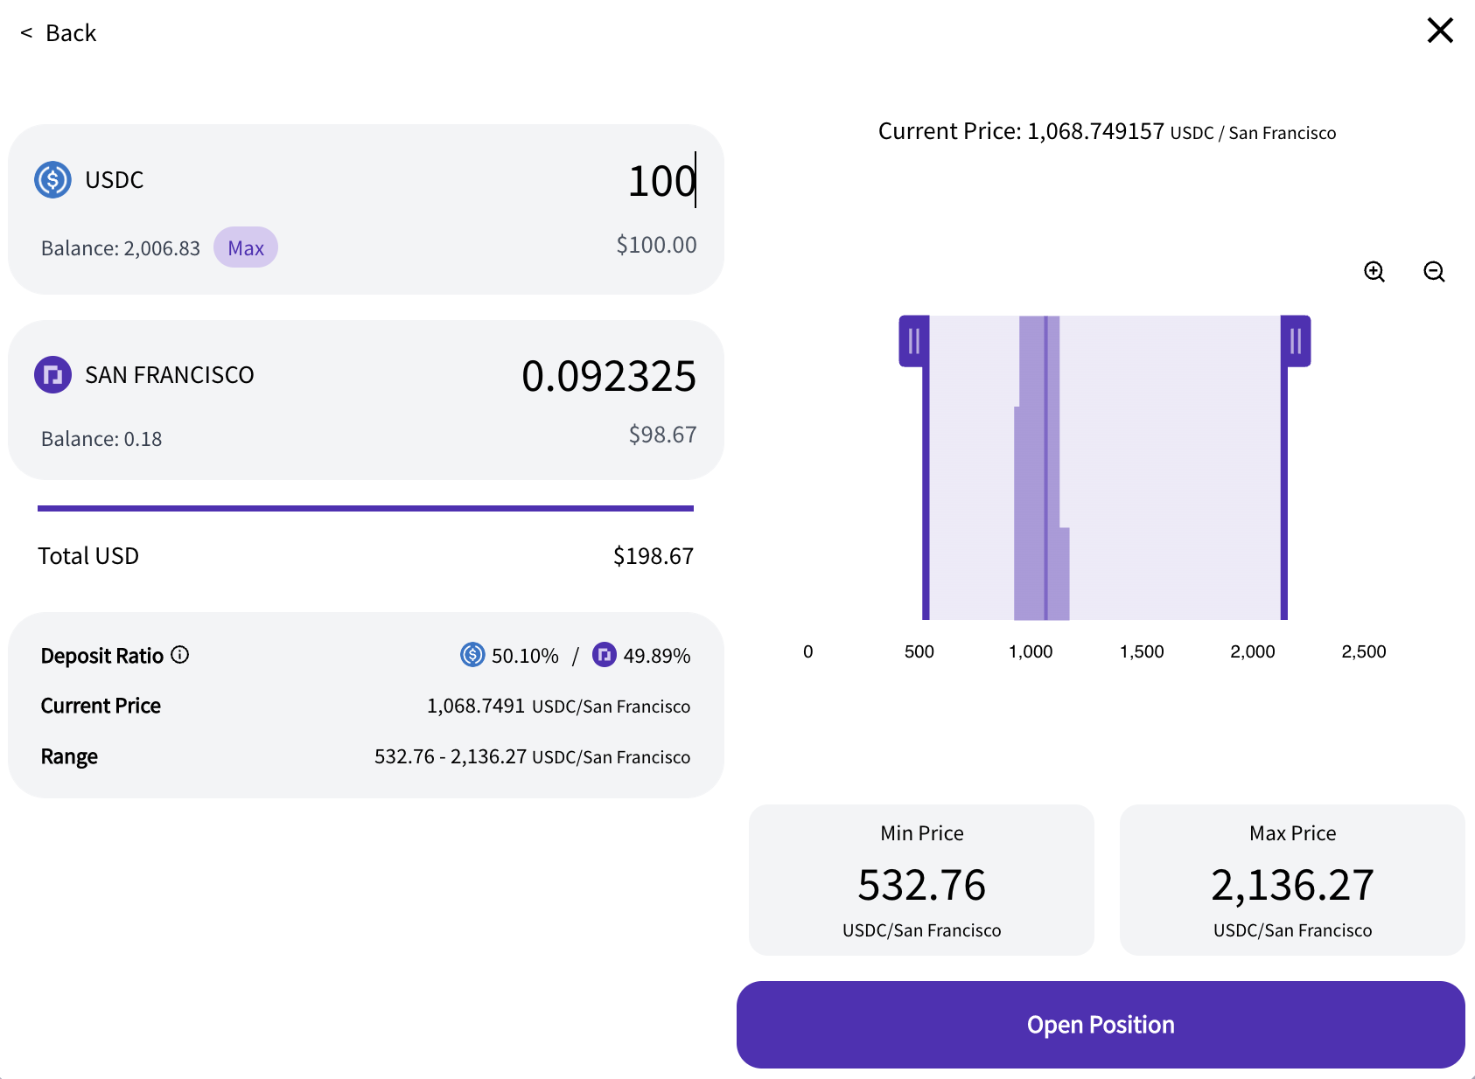Close the dialog with the X
This screenshot has width=1475, height=1079.
click(x=1440, y=31)
